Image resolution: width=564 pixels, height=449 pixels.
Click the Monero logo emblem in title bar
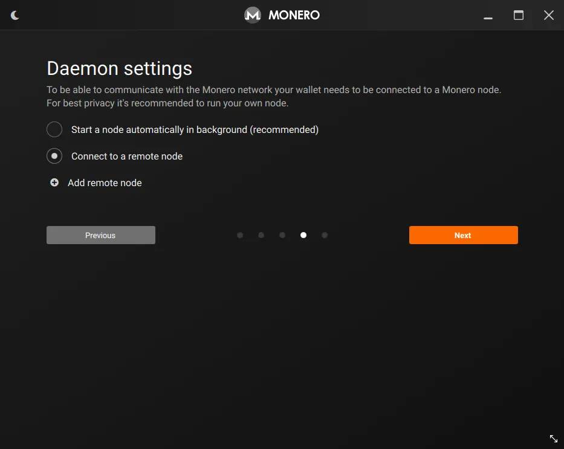tap(252, 15)
